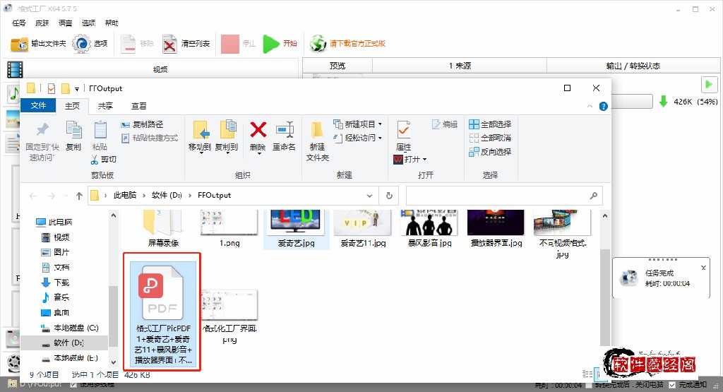The width and height of the screenshot is (723, 392).
Task: Close the 任务完成 notification popup
Action: [x=703, y=268]
